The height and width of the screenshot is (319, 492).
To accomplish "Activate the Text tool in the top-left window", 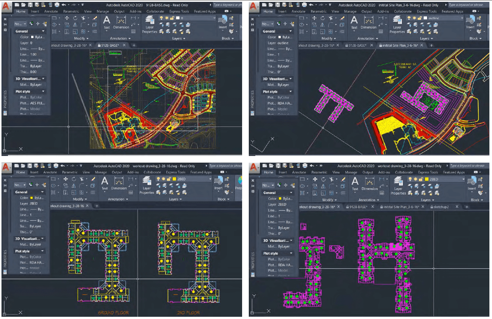I will click(107, 22).
